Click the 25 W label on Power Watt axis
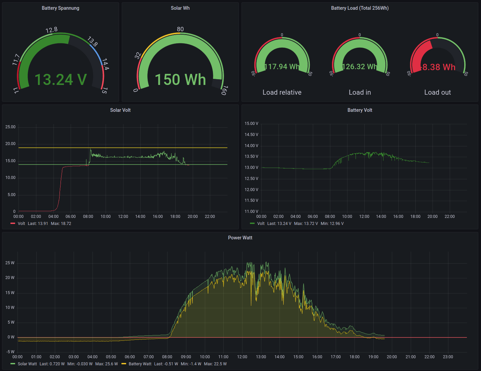This screenshot has height=371, width=481. 10,263
